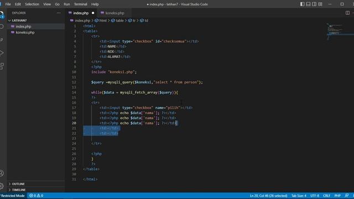
Task: Open the Search activity bar icon
Action: (x=2, y=27)
